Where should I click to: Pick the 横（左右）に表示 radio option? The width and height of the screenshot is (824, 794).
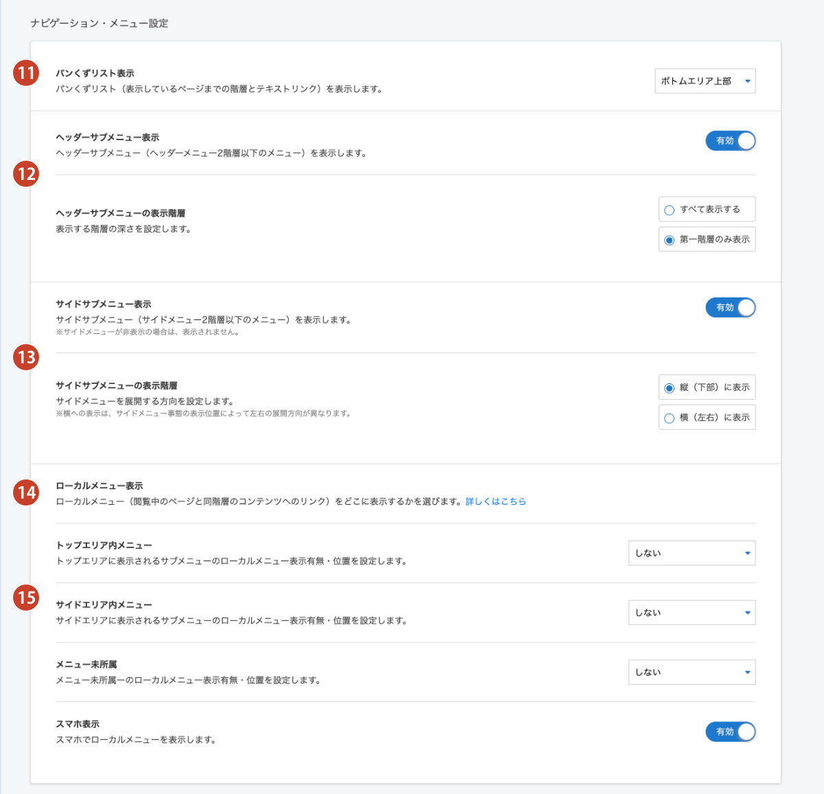tap(669, 418)
